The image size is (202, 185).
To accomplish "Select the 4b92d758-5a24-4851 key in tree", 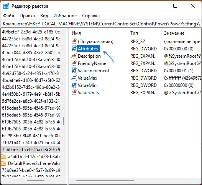I will [31, 73].
